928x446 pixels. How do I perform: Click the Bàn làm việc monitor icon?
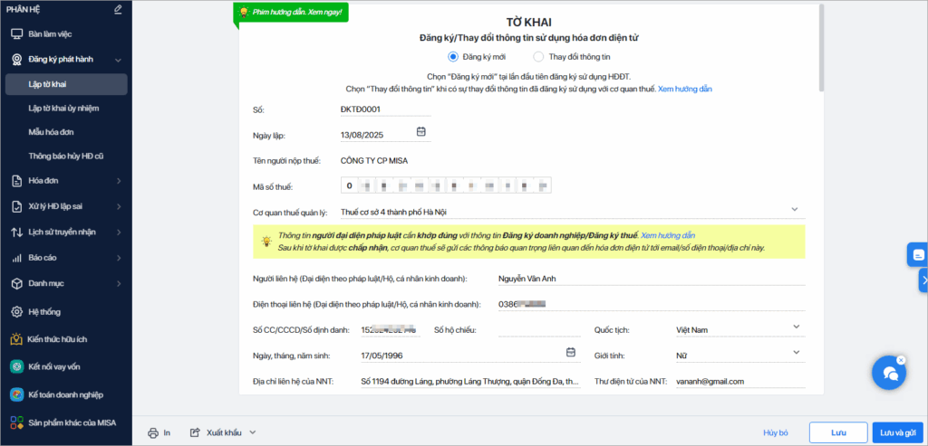(17, 34)
